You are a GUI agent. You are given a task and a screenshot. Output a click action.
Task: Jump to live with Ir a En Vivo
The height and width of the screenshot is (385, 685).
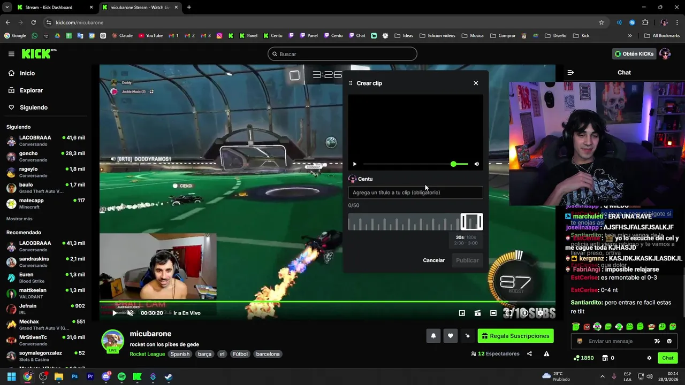pos(186,313)
